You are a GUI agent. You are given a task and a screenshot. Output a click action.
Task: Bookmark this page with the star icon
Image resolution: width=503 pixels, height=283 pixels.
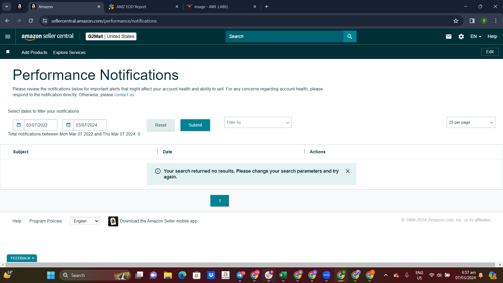click(456, 21)
